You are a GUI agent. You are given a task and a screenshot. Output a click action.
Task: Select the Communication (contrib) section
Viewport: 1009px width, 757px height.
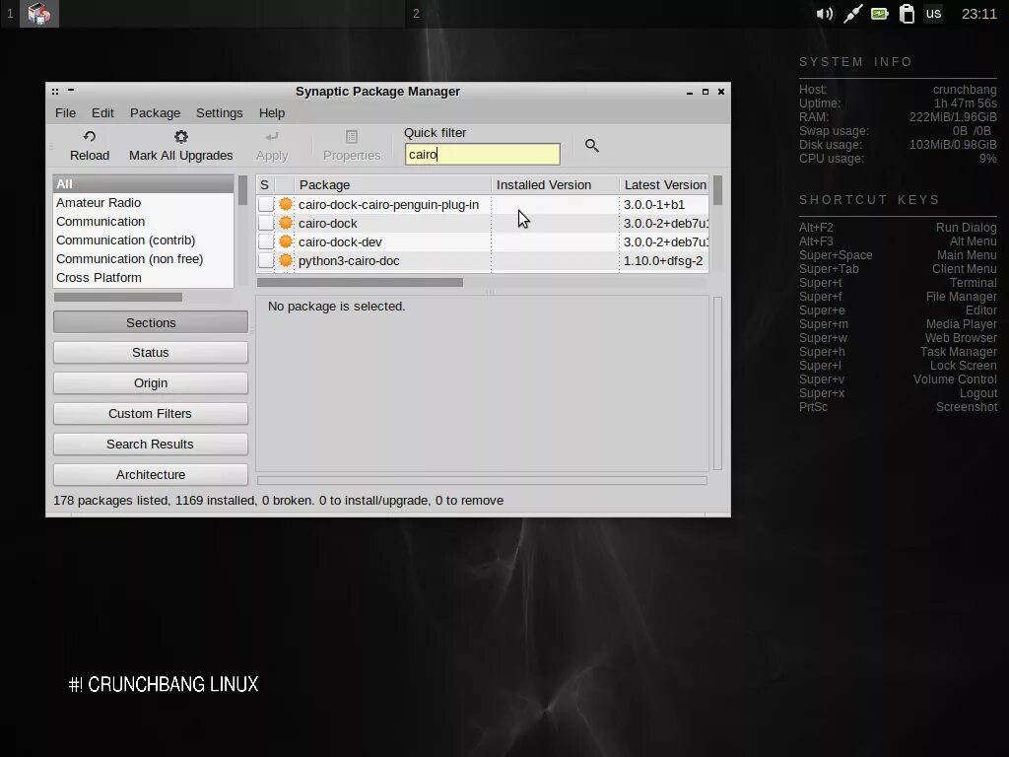[x=143, y=240]
